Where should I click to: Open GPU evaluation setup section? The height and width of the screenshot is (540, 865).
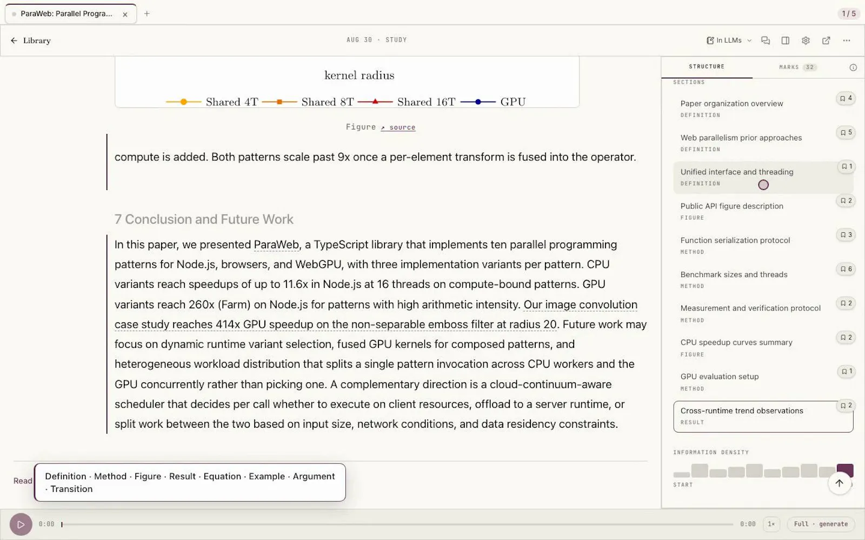pyautogui.click(x=763, y=382)
